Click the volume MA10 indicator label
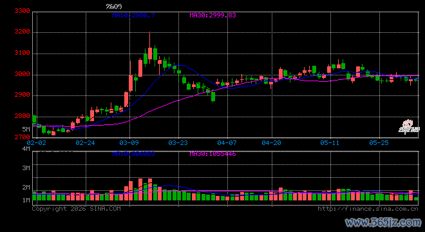425x232 pixels. (x=134, y=154)
